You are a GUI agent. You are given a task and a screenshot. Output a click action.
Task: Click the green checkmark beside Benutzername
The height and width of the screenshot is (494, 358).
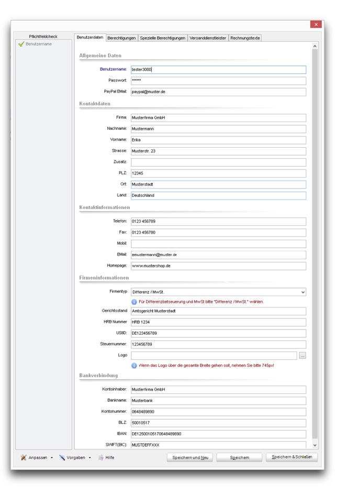click(21, 44)
